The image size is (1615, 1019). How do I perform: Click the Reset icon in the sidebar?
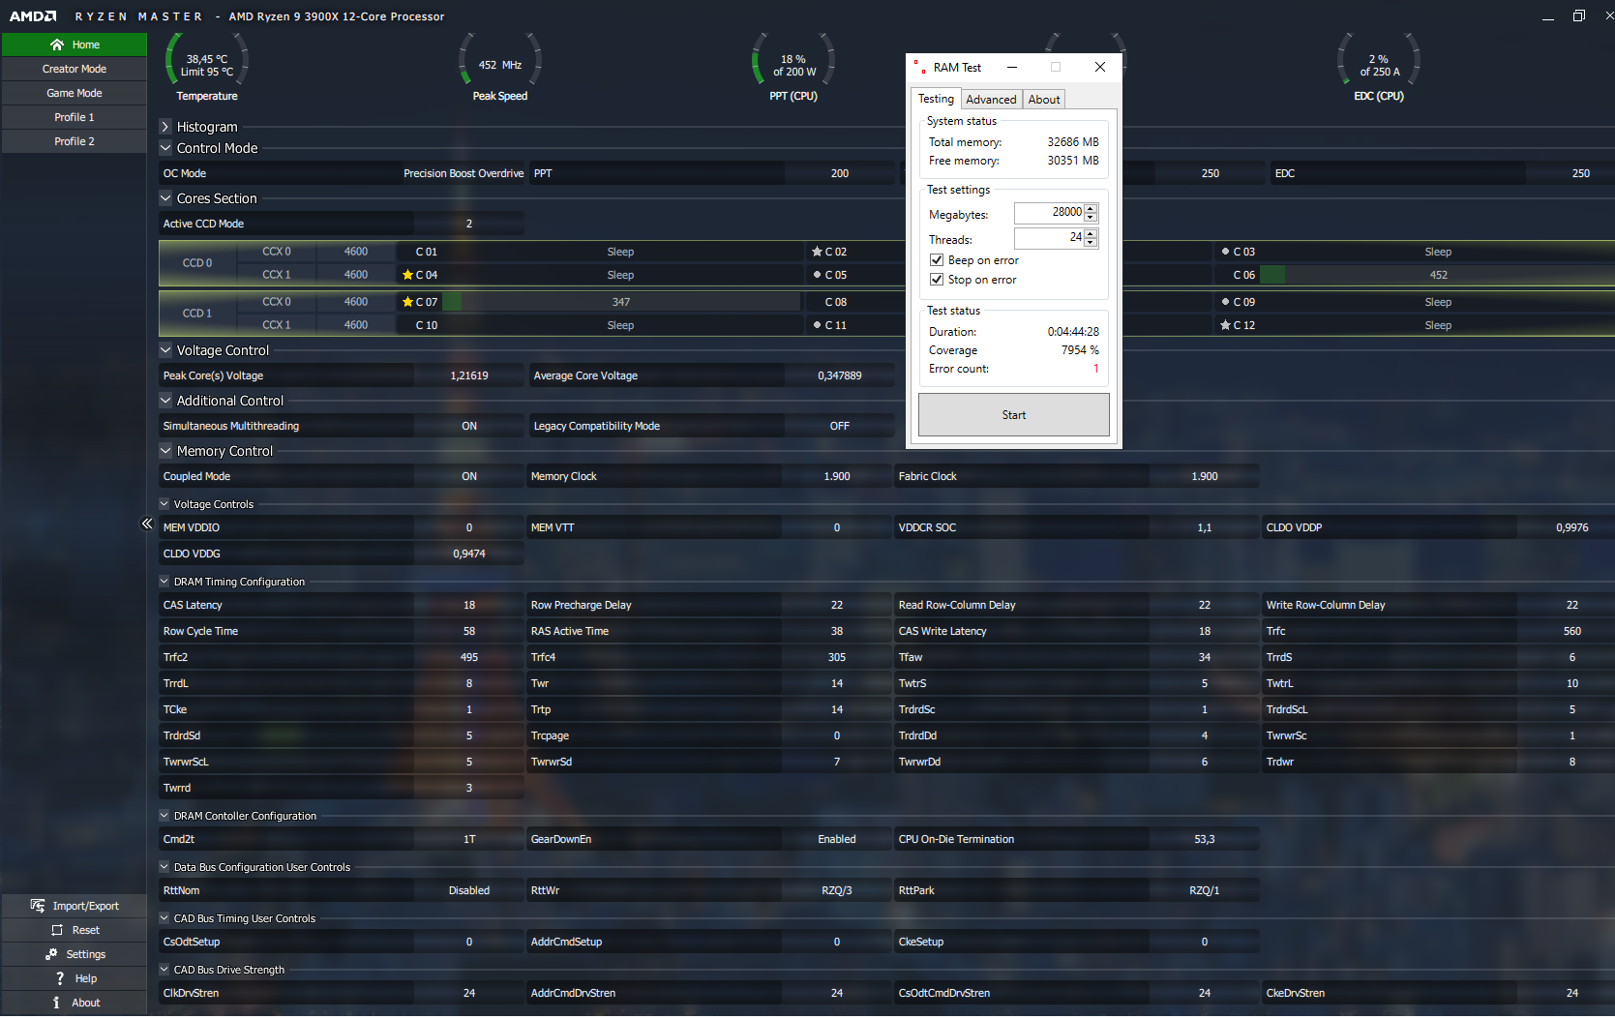coord(57,930)
